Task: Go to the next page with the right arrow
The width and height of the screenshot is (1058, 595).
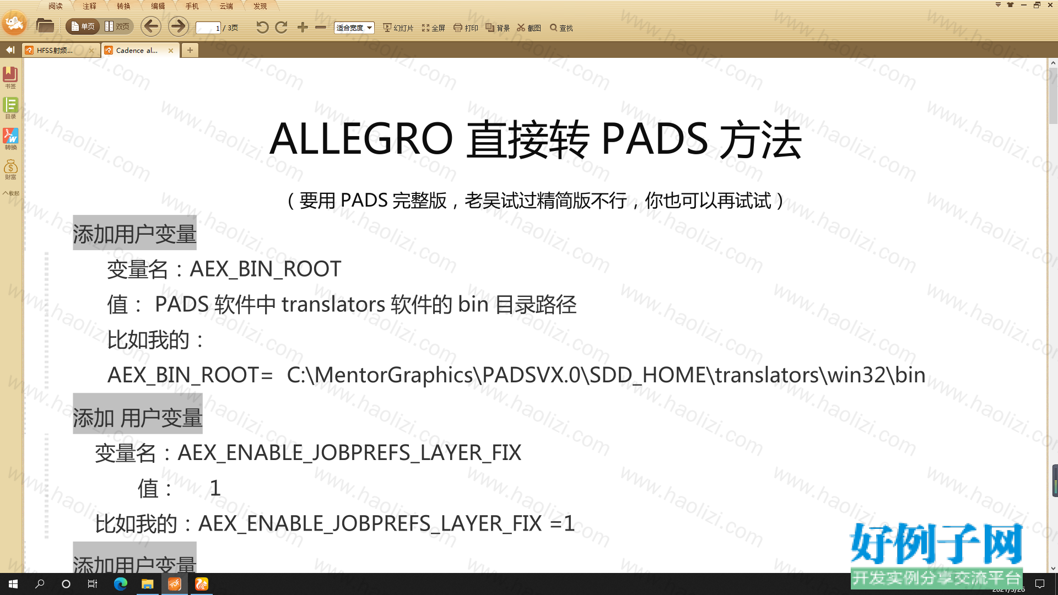Action: [x=178, y=26]
